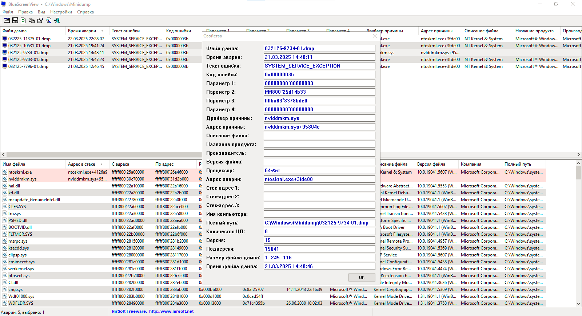Click the Properties toolbar icon
The image size is (582, 316).
click(x=40, y=20)
